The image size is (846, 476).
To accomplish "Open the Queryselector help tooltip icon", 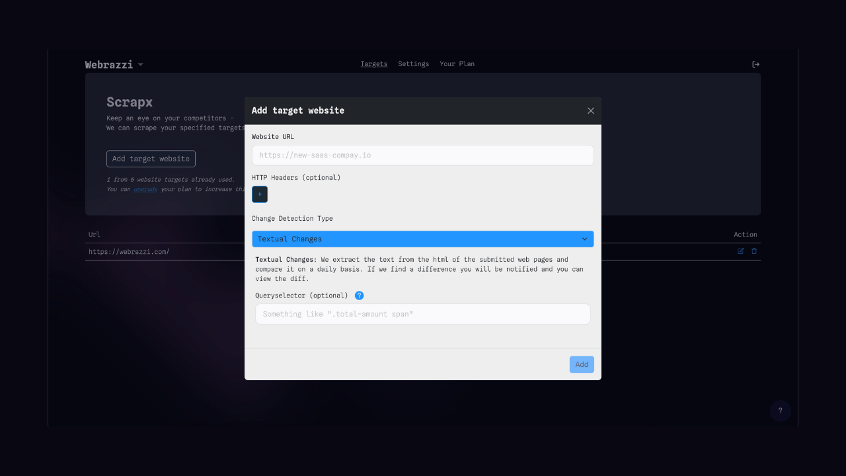I will coord(359,296).
